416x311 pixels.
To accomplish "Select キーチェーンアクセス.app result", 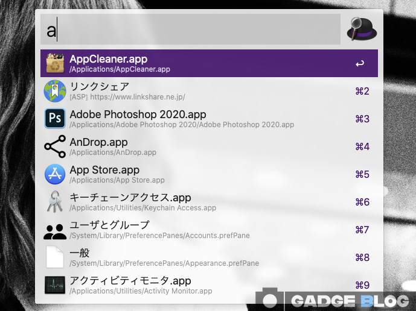I will click(209, 202).
